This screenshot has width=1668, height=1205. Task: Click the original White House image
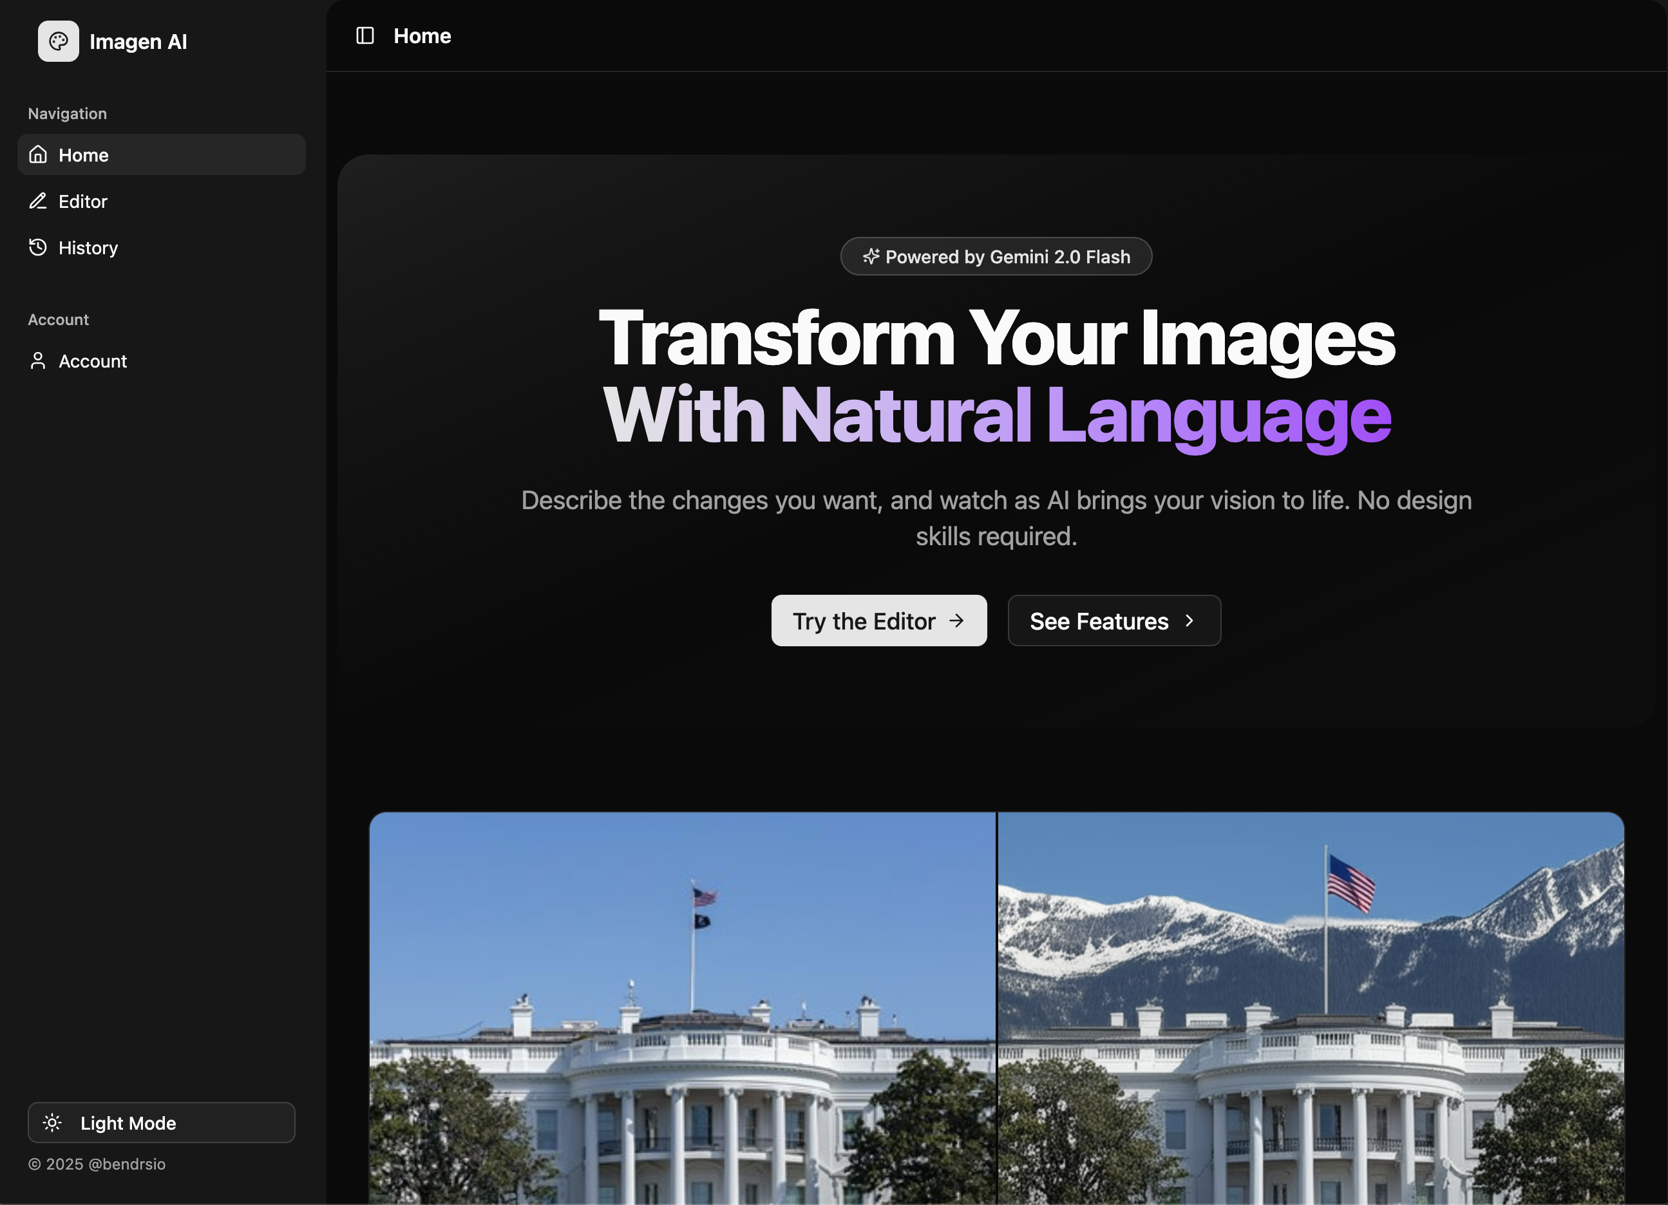tap(683, 1008)
